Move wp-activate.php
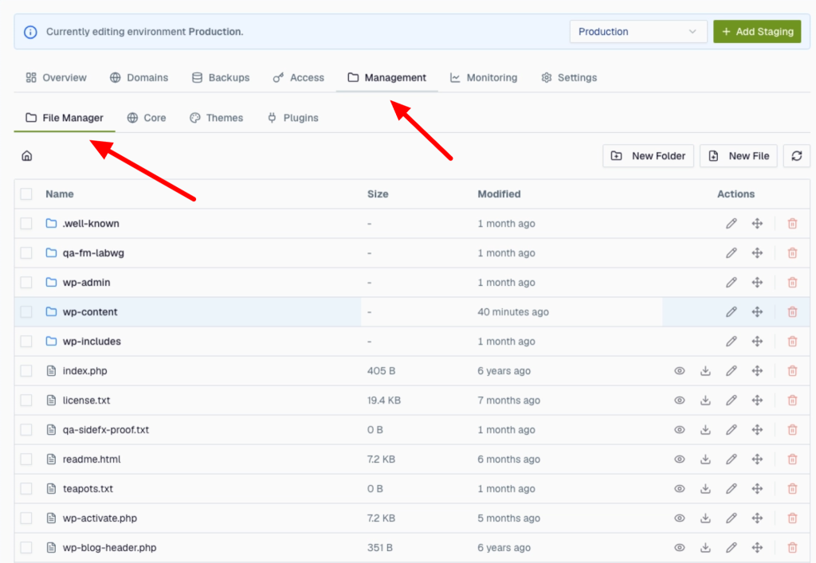 (x=757, y=518)
